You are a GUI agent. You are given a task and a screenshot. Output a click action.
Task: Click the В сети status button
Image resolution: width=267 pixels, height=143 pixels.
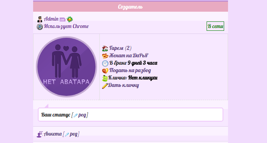[215, 26]
